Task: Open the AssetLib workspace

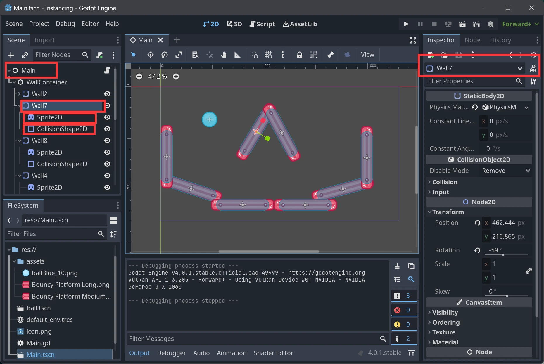Action: point(299,24)
